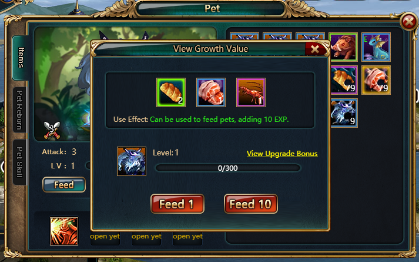Select the red boar pet icon
The width and height of the screenshot is (419, 262).
(x=343, y=47)
